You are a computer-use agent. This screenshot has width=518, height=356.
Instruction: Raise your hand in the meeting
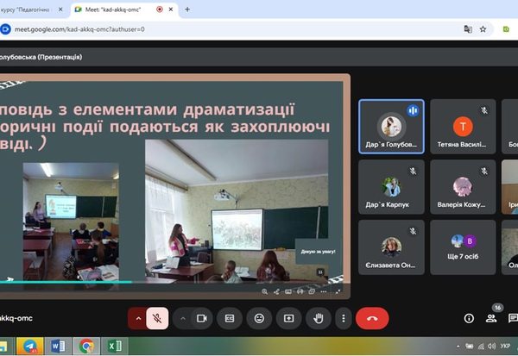coord(318,318)
